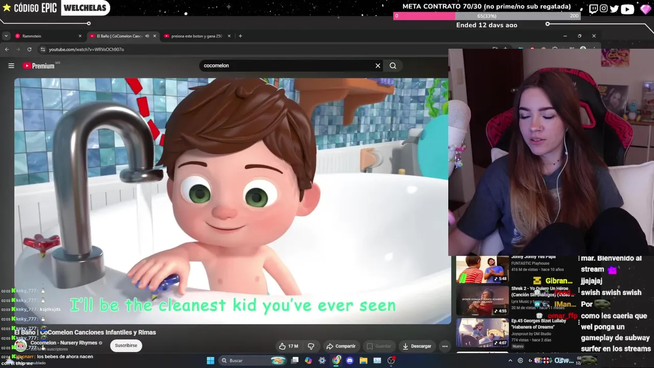Click the Twitter bird icon in overlay
654x368 pixels.
click(614, 9)
